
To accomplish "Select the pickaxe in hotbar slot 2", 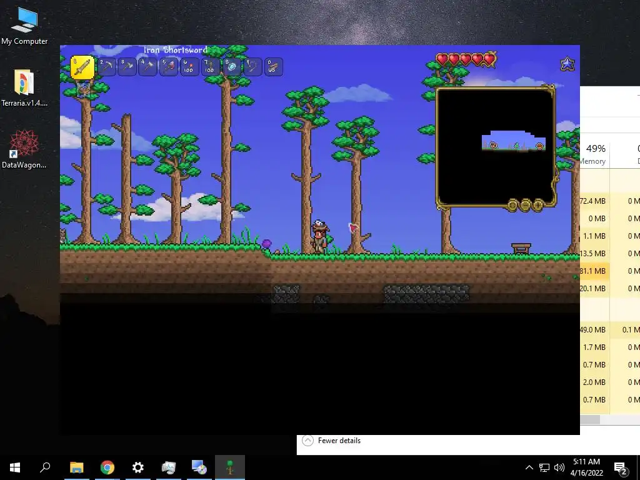I will click(x=106, y=67).
